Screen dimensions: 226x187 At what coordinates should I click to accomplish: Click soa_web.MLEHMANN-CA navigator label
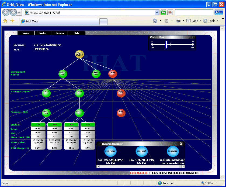coord(141,161)
